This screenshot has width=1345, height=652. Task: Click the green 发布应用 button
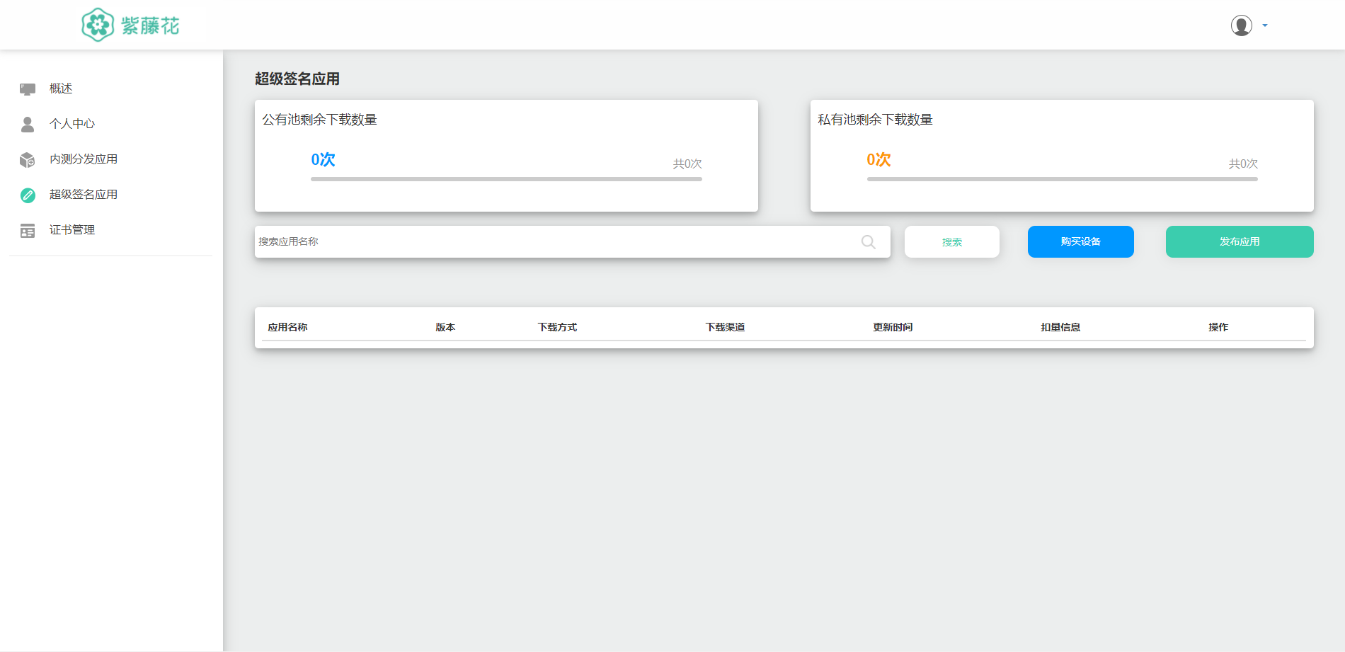click(1239, 241)
